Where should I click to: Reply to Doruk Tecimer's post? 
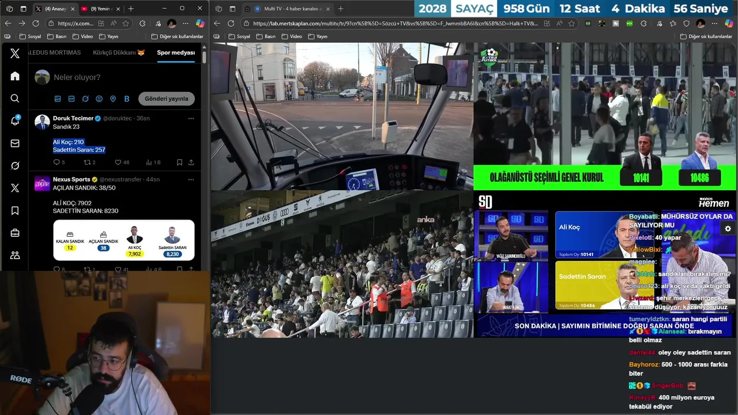pyautogui.click(x=57, y=163)
